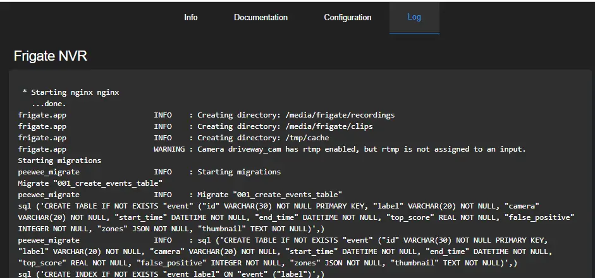Open the Configuration tab
Screen dimensions: 595x278
348,18
